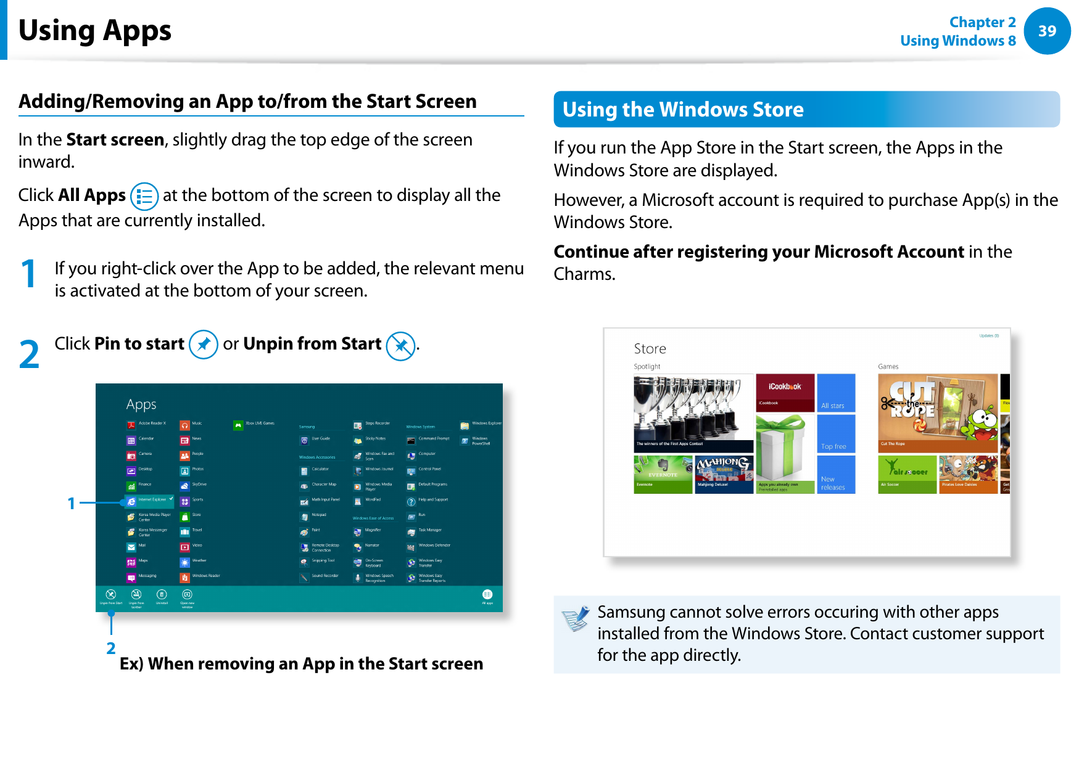Click the Updates link in the Store

pyautogui.click(x=989, y=336)
